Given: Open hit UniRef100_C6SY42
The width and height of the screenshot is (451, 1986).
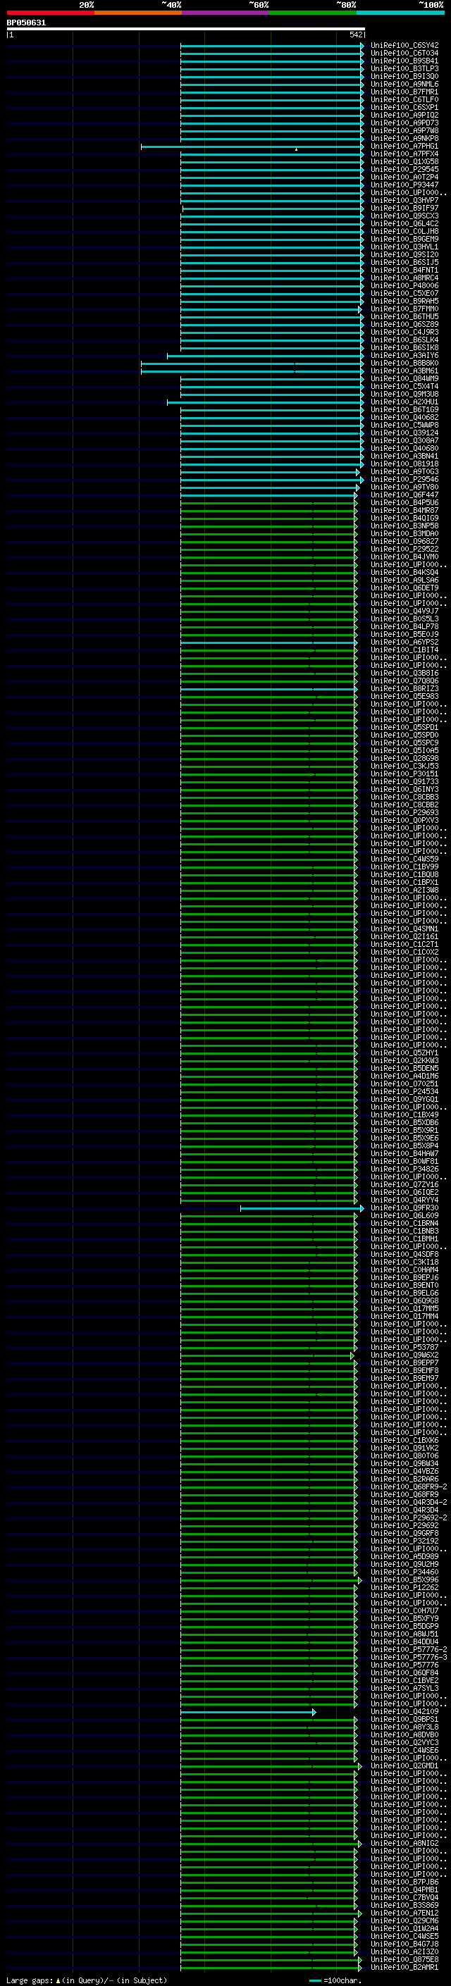Looking at the screenshot, I should pos(404,46).
